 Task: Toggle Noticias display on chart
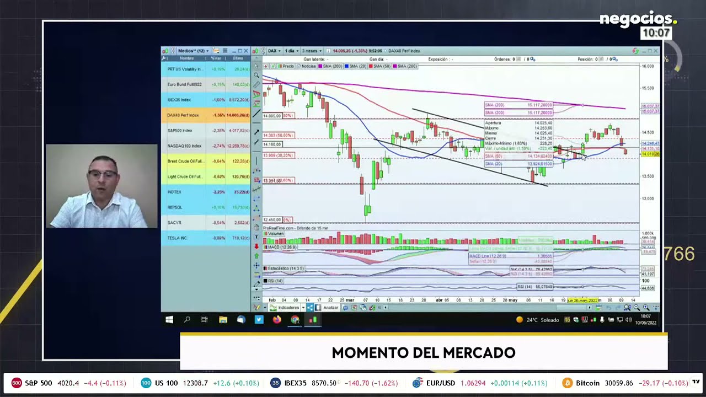pyautogui.click(x=307, y=66)
